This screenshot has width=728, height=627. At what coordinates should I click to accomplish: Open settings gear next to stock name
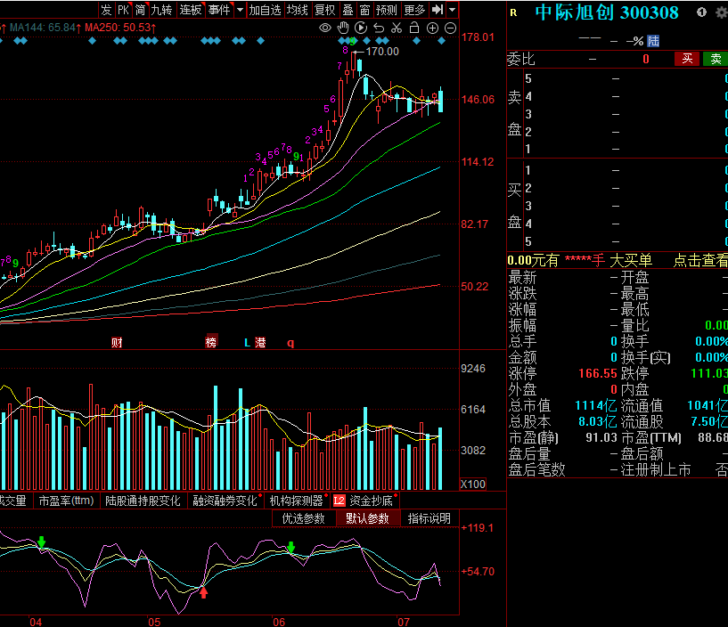tap(720, 12)
